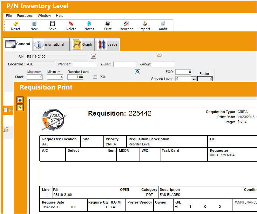Open the Window menu
Viewport: 257px width, 214px height.
point(44,16)
